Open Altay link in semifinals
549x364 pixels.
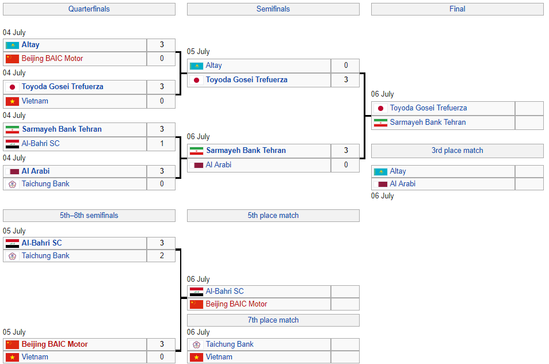click(214, 66)
